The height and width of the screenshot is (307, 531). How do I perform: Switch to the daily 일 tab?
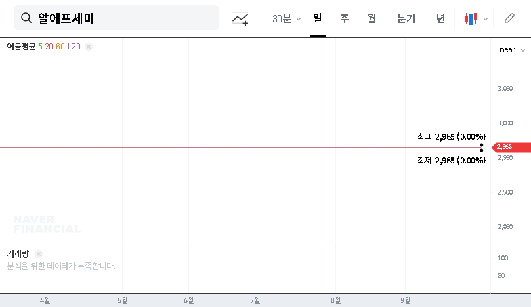[317, 19]
